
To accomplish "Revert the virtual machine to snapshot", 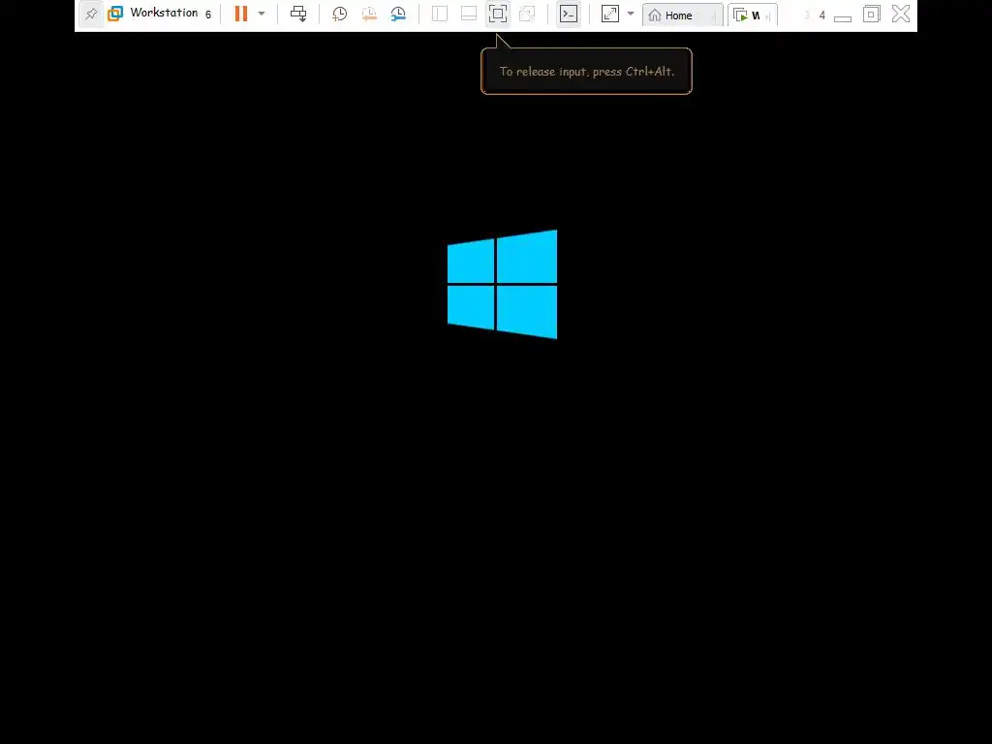I will point(369,14).
